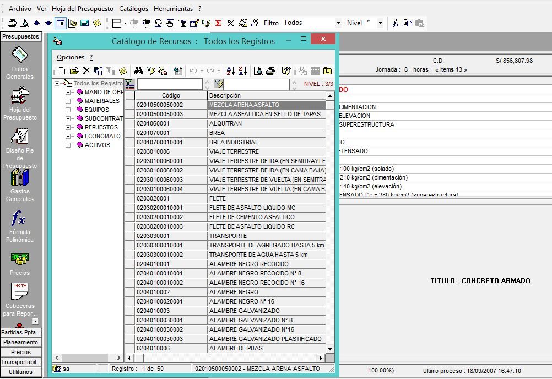
Task: Click the Utilitarios button in the sidebar
Action: click(20, 372)
